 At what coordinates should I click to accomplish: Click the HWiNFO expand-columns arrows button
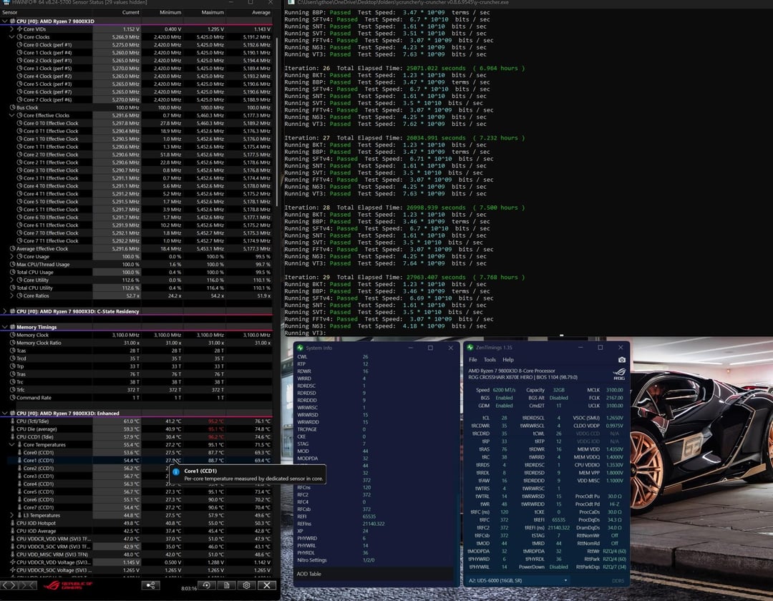(x=9, y=585)
